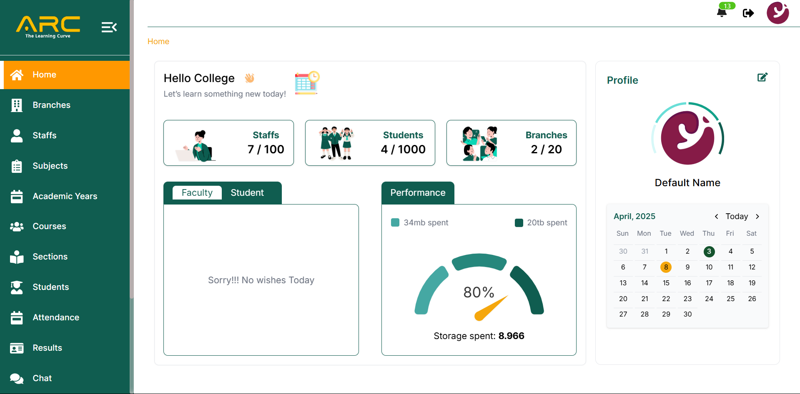This screenshot has width=800, height=394.
Task: Open Academic Years from the sidebar
Action: [65, 196]
